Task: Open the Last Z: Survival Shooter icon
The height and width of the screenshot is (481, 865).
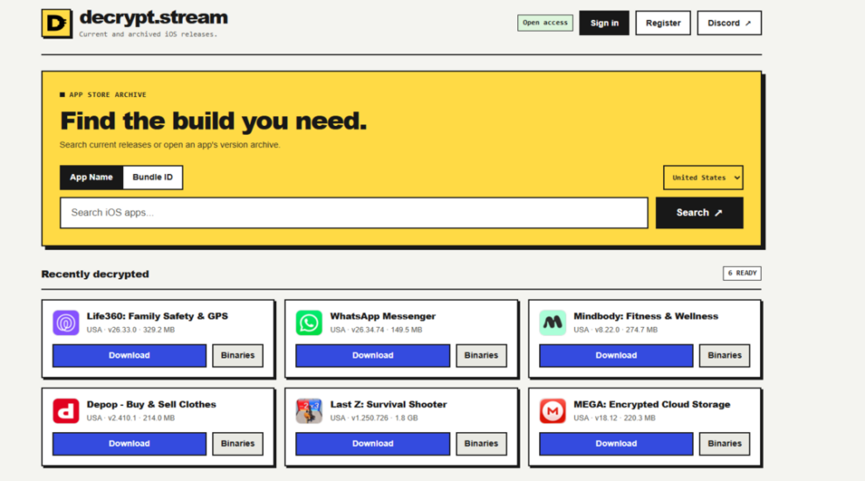Action: (x=309, y=411)
